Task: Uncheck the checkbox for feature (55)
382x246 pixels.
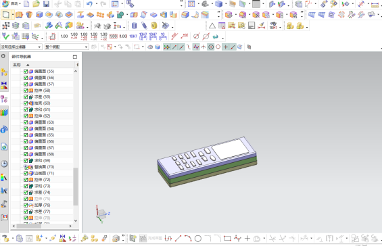Action: (x=25, y=72)
